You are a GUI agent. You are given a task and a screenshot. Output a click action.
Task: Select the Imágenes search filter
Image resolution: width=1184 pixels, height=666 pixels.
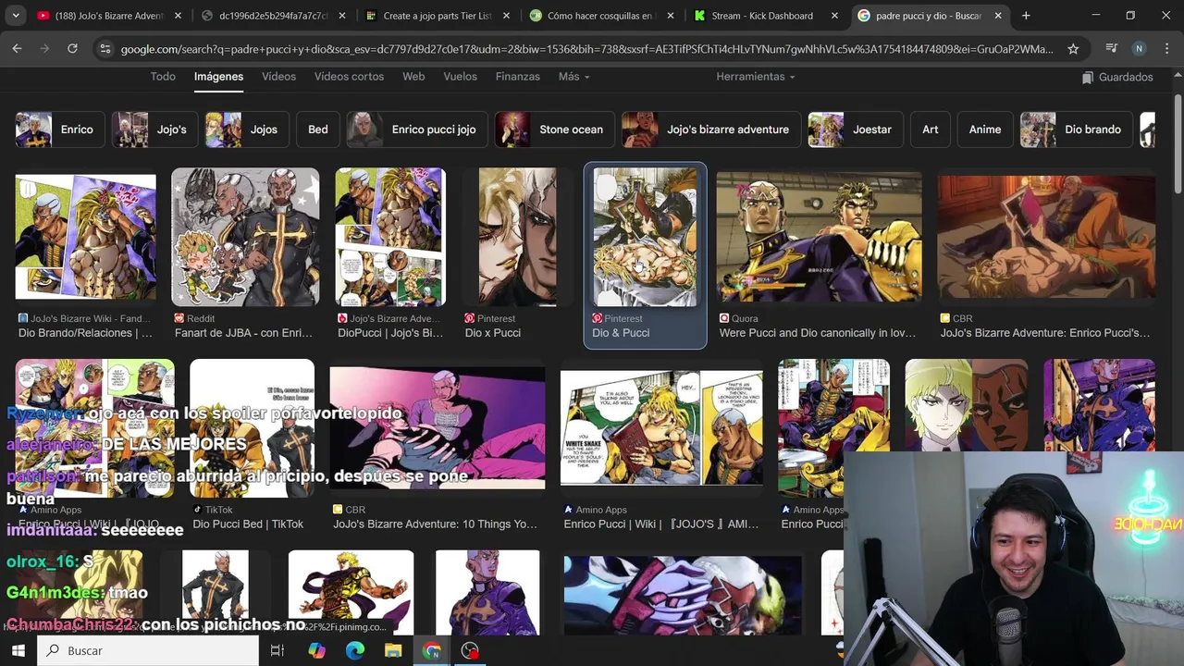point(218,77)
